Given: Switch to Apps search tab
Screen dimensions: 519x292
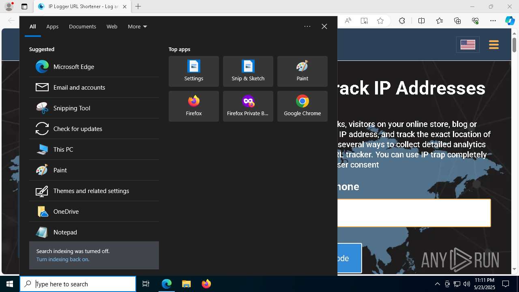Looking at the screenshot, I should tap(52, 26).
